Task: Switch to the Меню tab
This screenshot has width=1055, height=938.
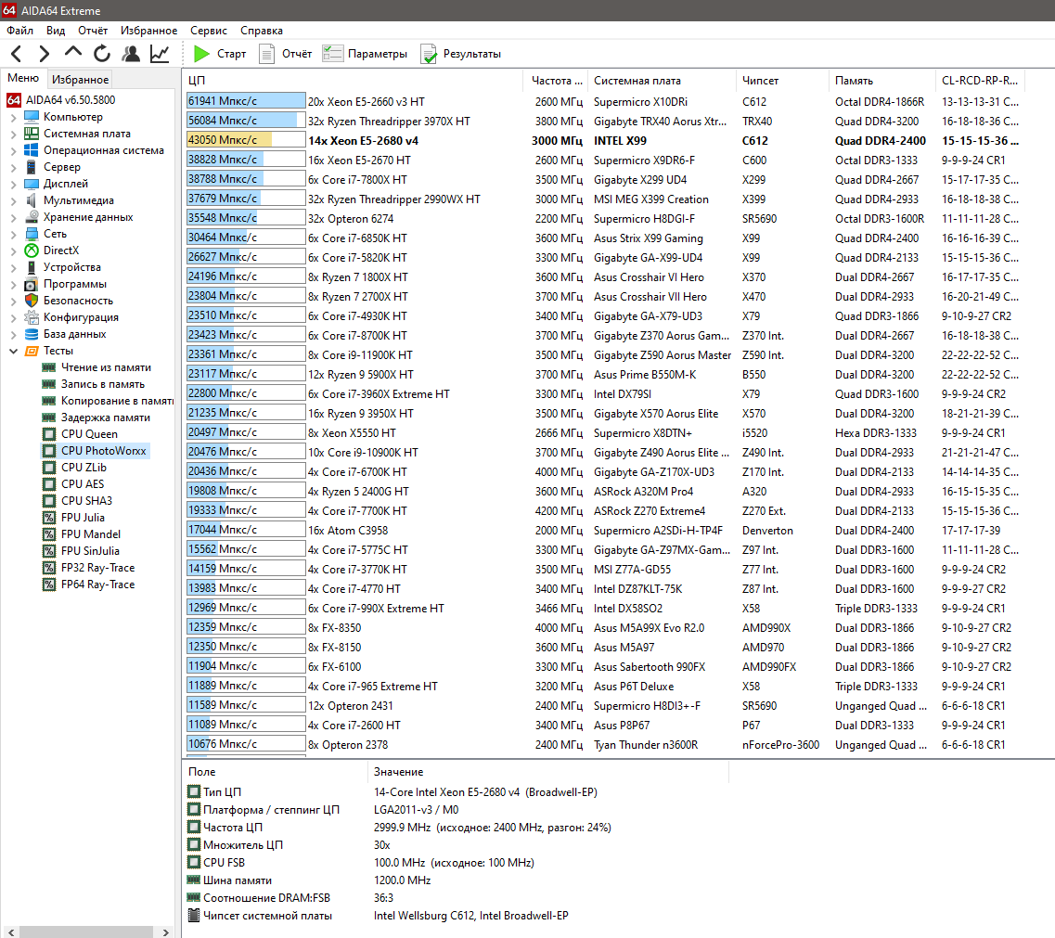Action: (23, 78)
